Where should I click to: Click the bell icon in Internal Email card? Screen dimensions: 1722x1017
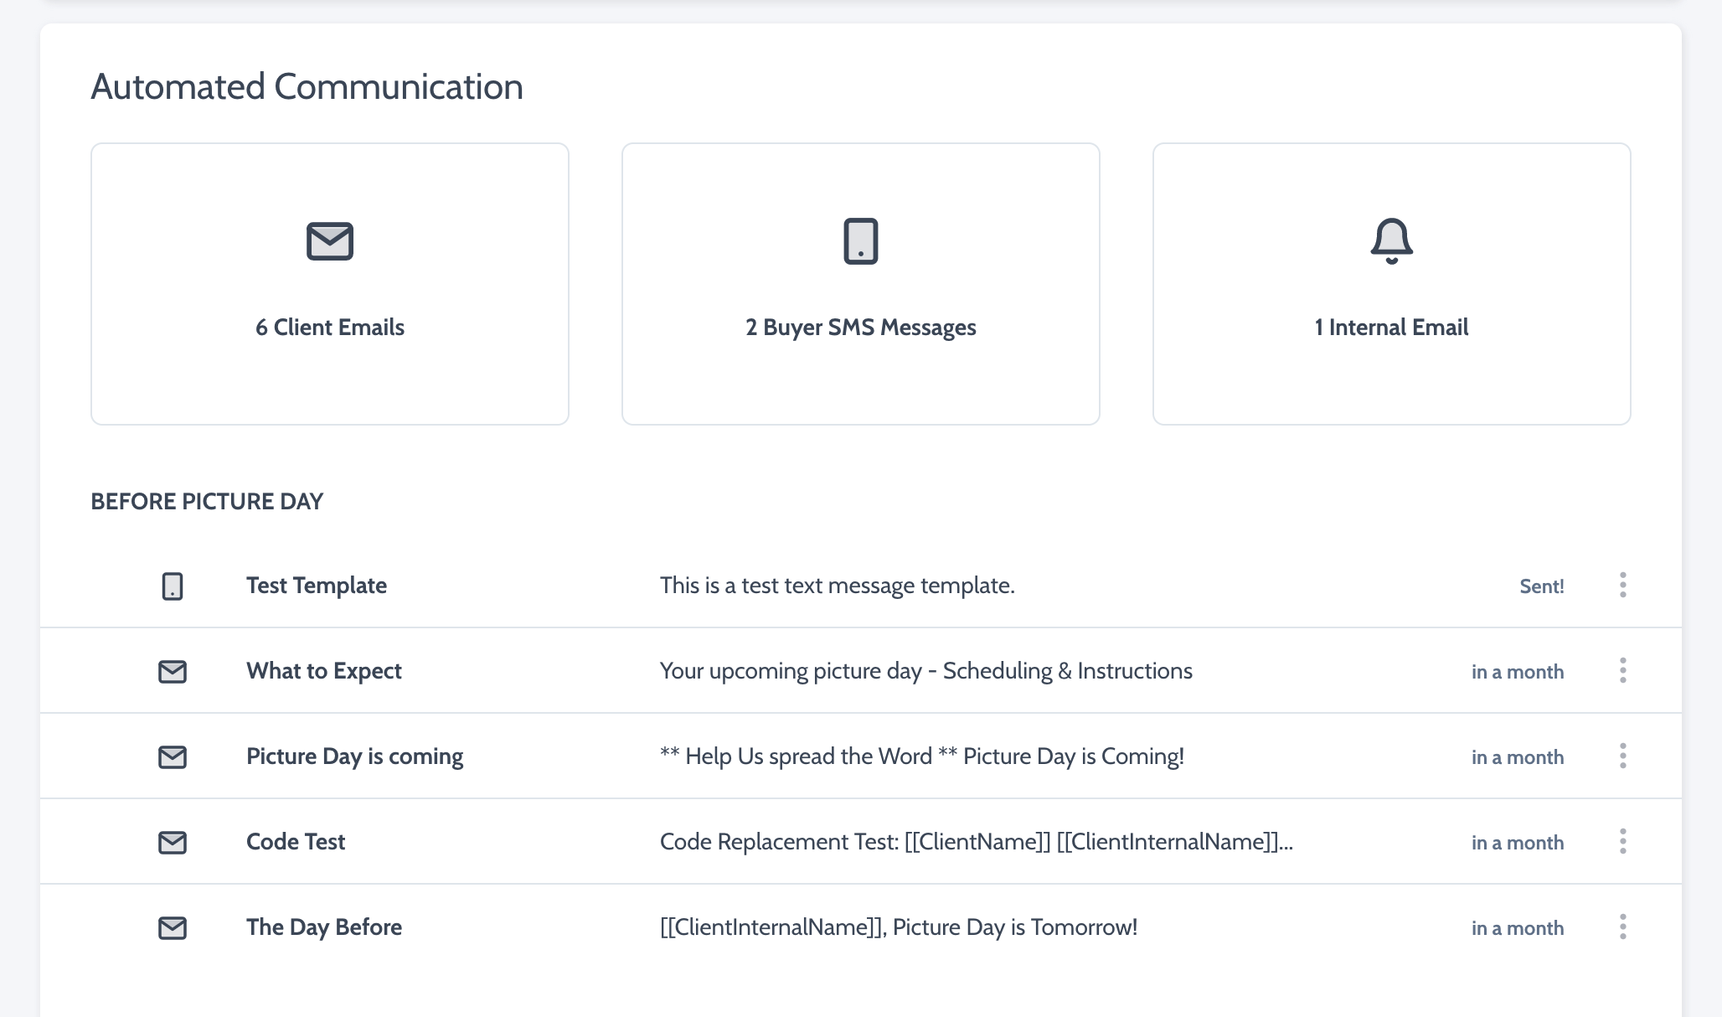coord(1391,241)
